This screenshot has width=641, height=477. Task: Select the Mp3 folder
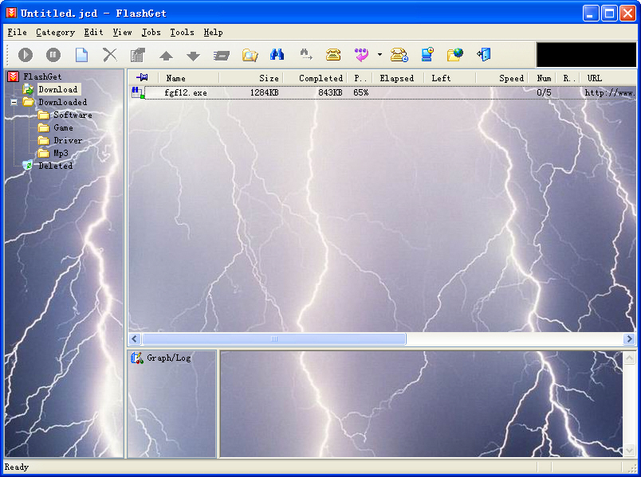(61, 153)
